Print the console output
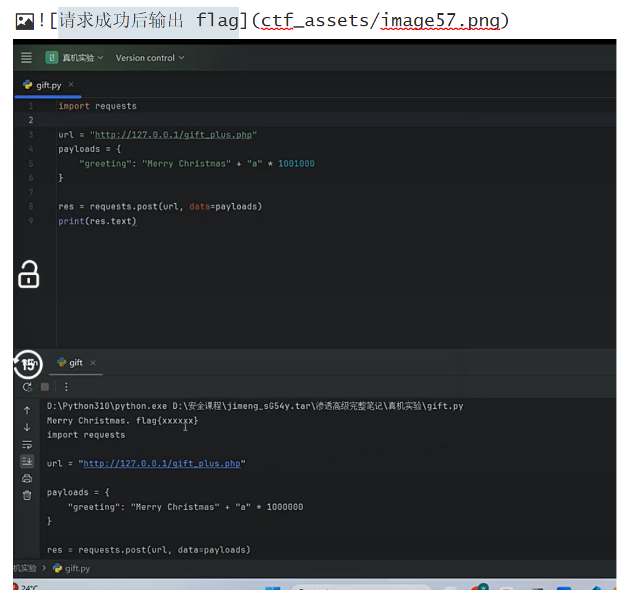Image resolution: width=629 pixels, height=602 pixels. [27, 478]
